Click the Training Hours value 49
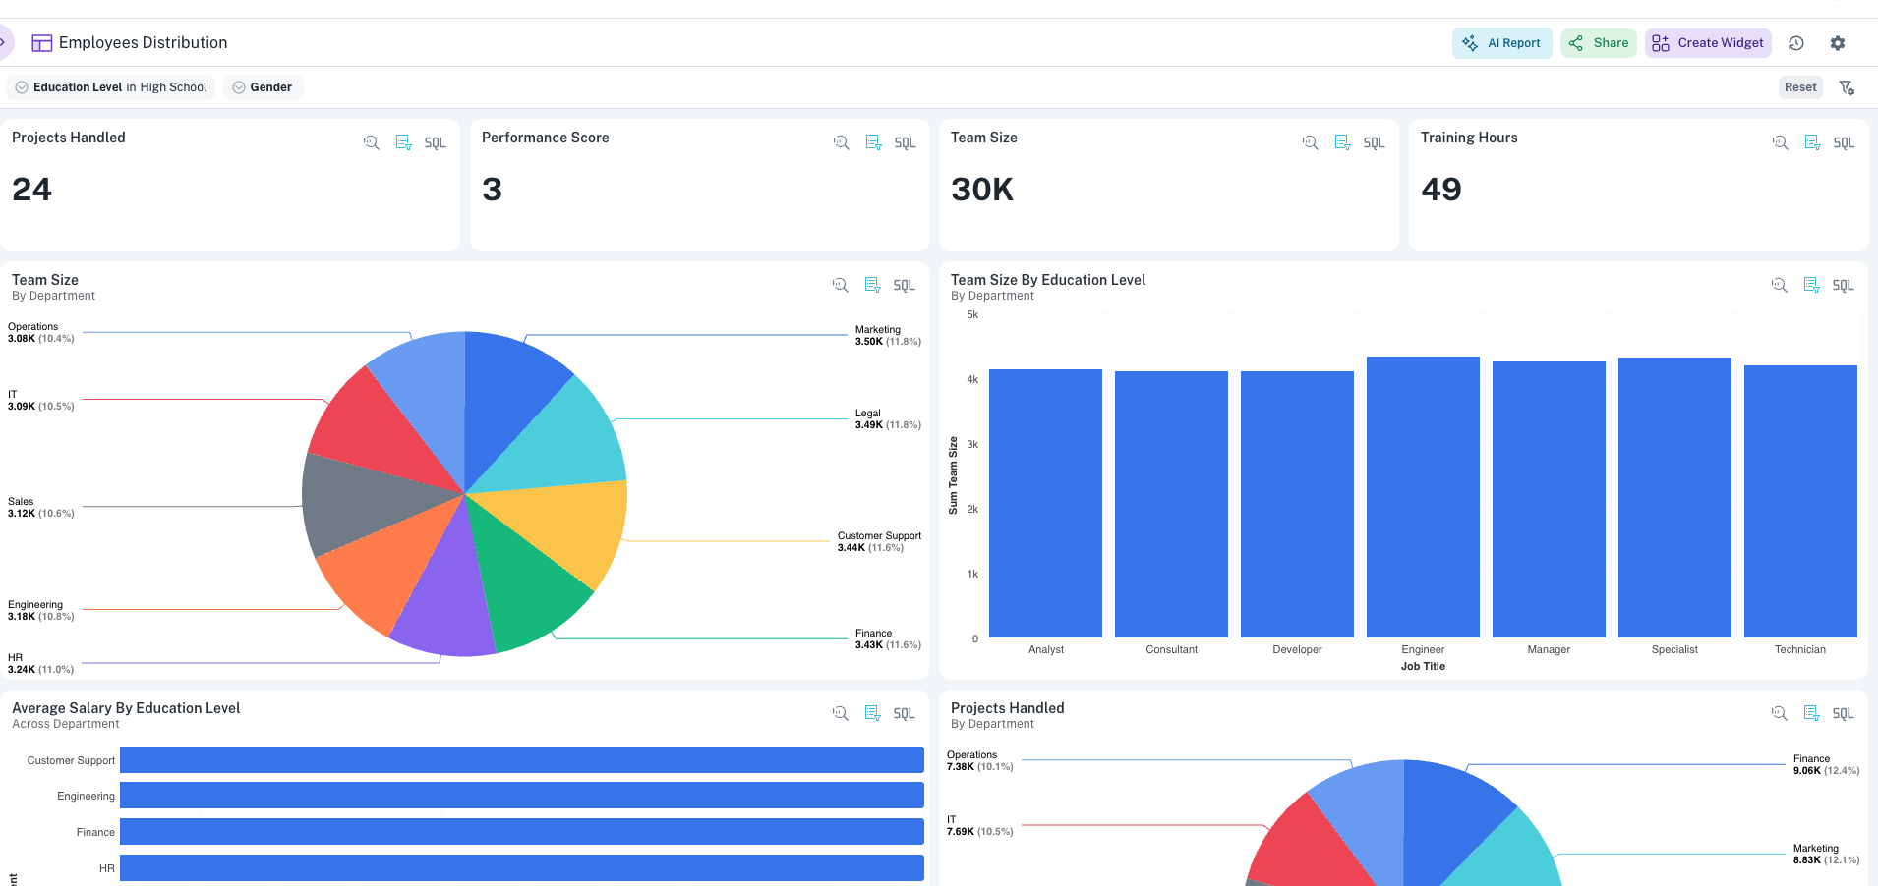The height and width of the screenshot is (886, 1878). coord(1441,190)
